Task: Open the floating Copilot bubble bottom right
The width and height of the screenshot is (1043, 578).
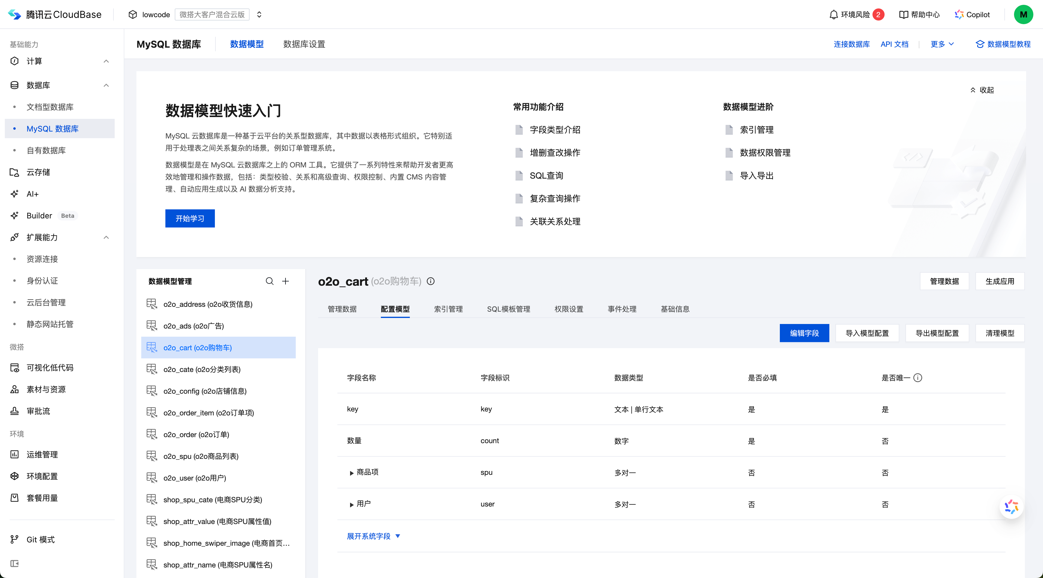Action: click(1011, 507)
